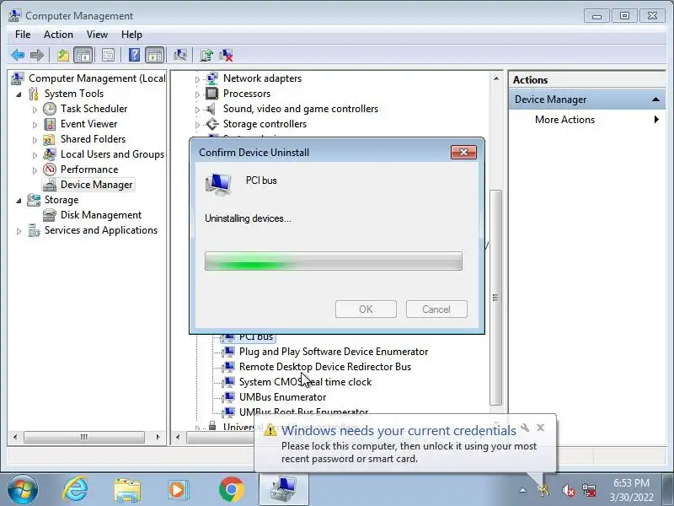This screenshot has width=674, height=506.
Task: Expand the Task Scheduler node
Action: coord(35,110)
